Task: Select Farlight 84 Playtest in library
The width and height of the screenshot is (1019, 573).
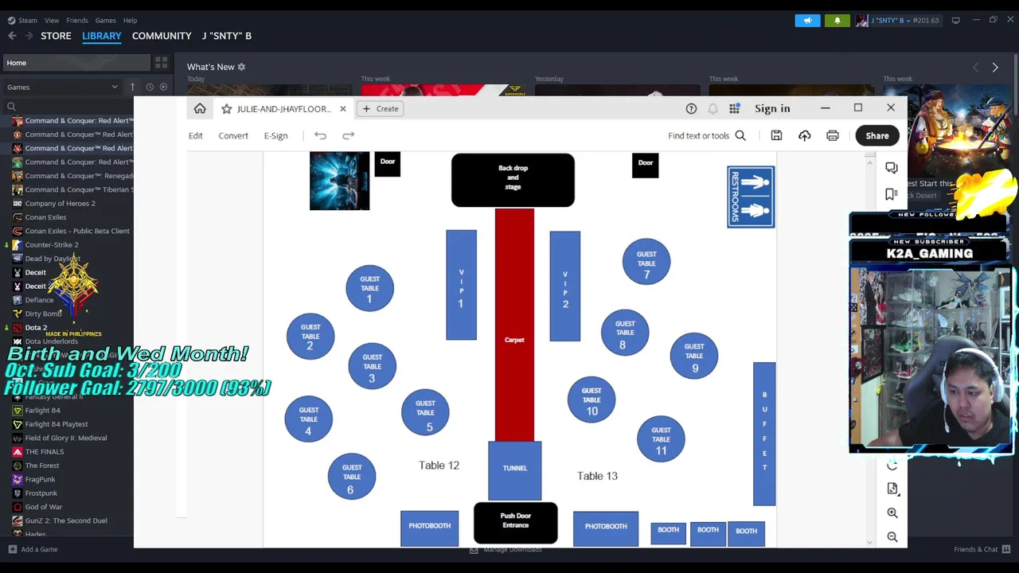Action: (x=57, y=423)
